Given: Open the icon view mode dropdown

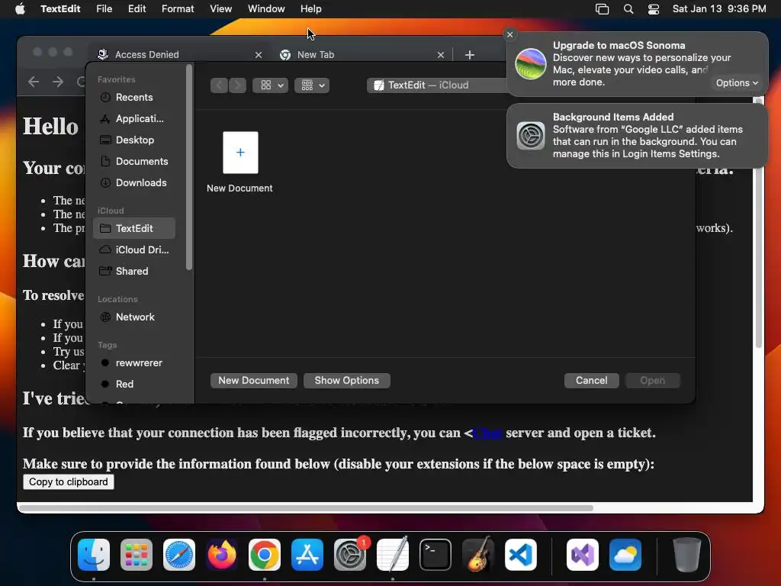Looking at the screenshot, I should click(271, 85).
